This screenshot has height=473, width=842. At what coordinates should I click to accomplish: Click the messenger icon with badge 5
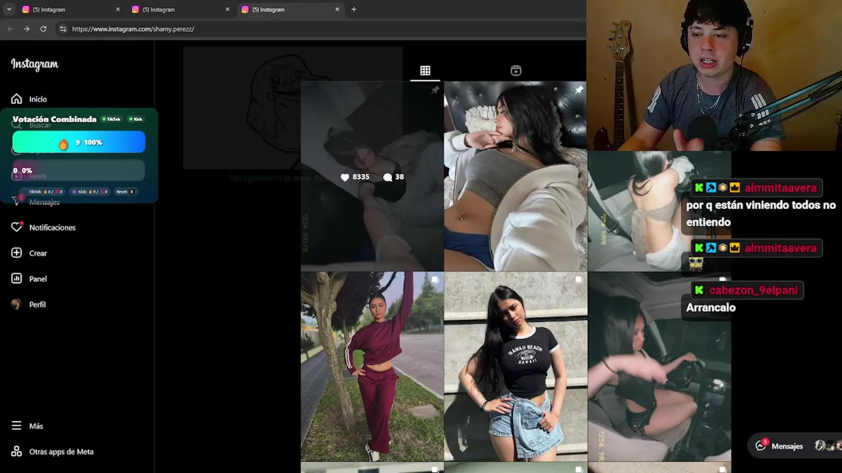761,445
